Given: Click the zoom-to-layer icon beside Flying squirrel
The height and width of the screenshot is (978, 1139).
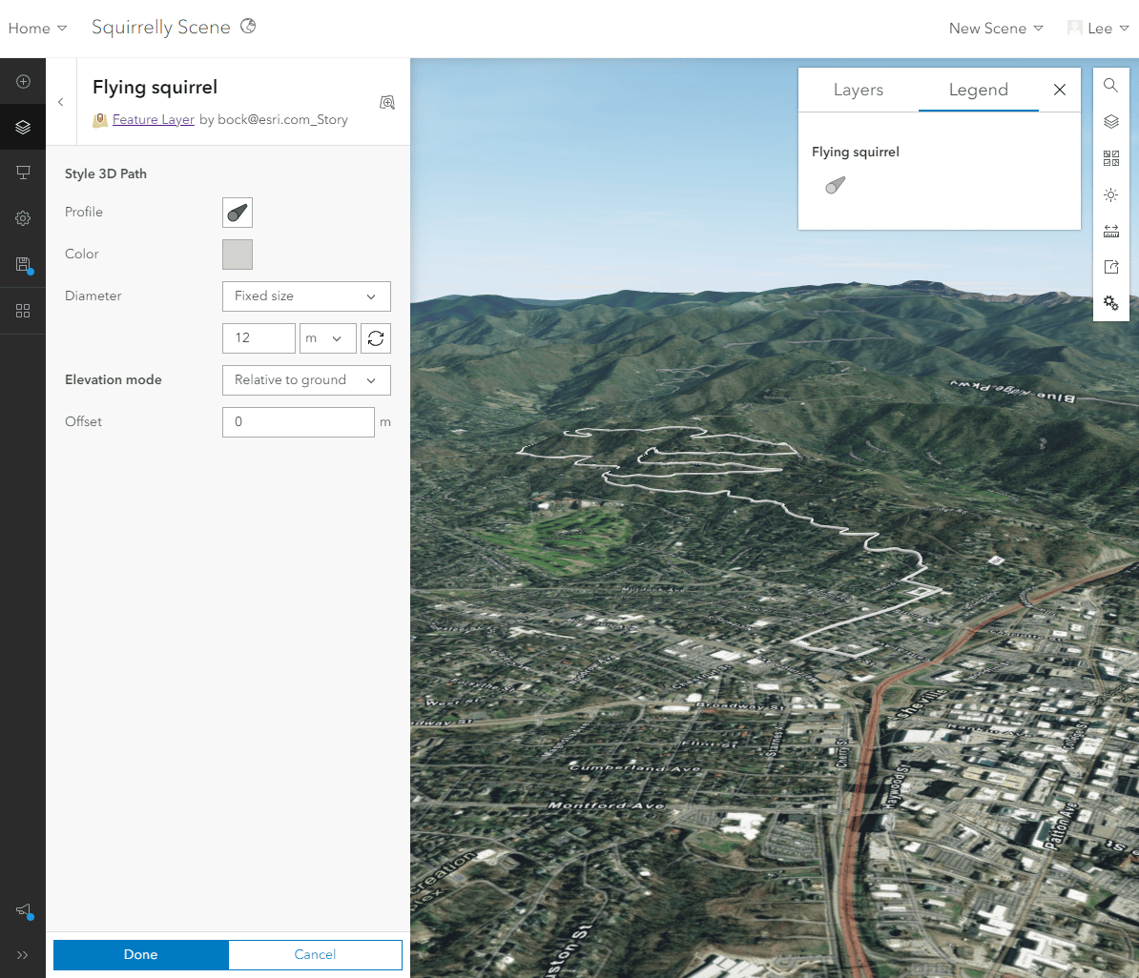Looking at the screenshot, I should [x=387, y=102].
